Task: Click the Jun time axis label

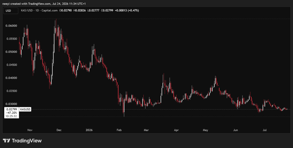Action: coord(235,130)
